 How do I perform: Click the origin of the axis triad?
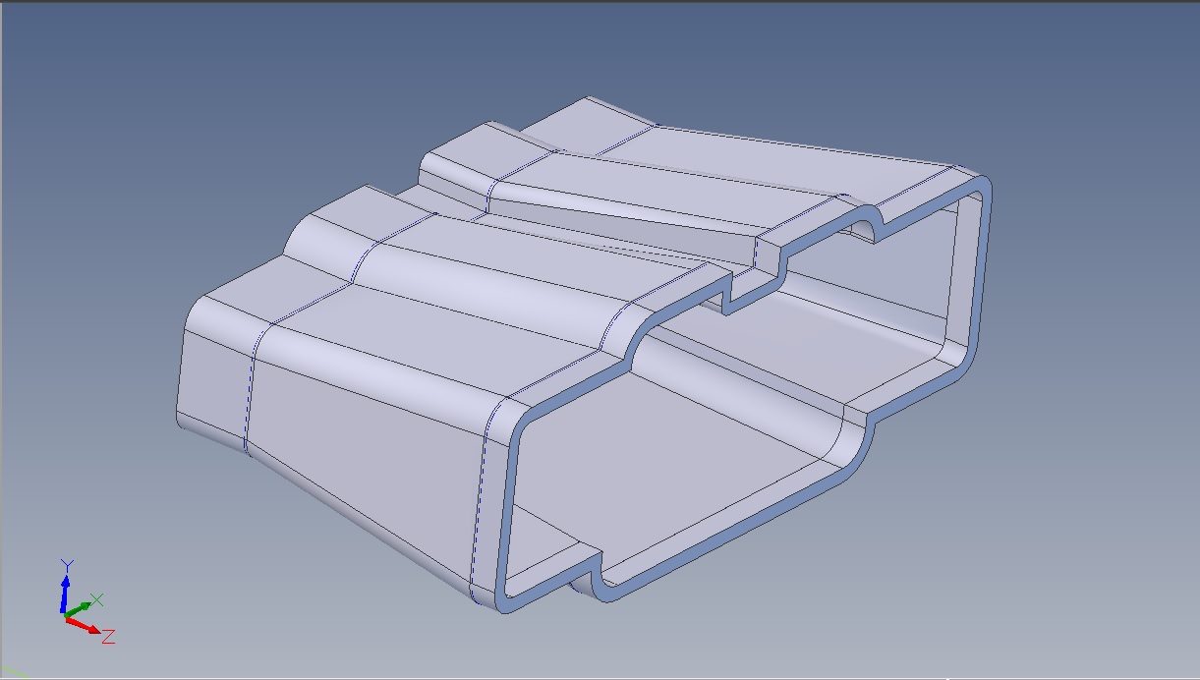pos(66,616)
